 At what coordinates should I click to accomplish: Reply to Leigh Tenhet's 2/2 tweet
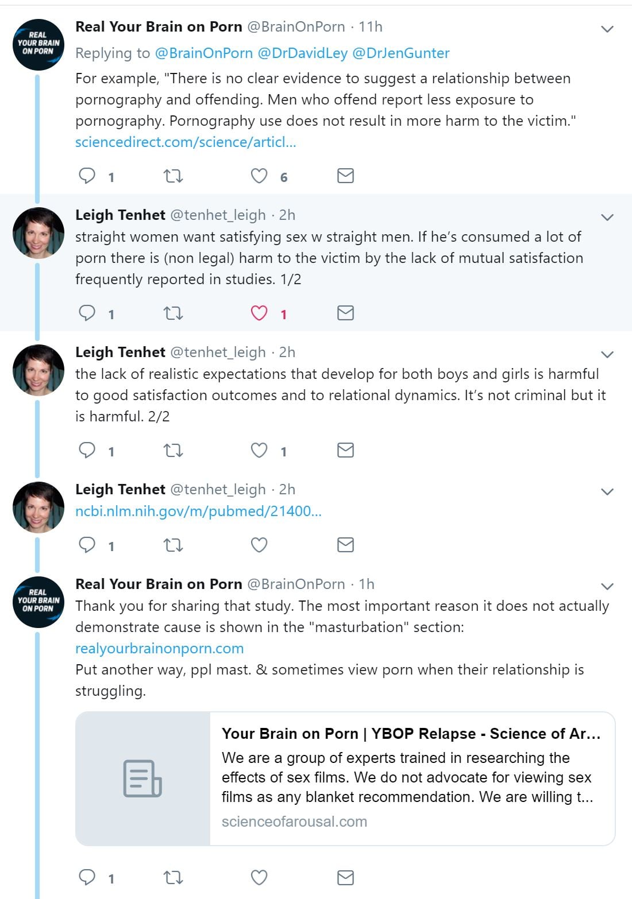[x=87, y=450]
